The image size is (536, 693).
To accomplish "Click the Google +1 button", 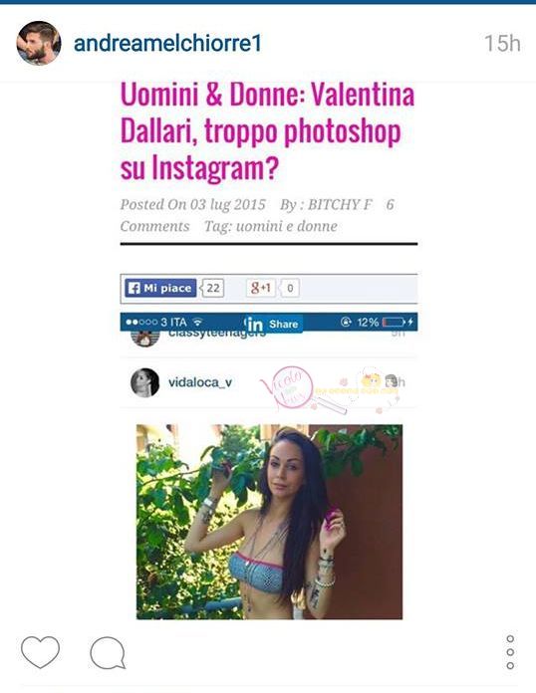I will point(261,288).
